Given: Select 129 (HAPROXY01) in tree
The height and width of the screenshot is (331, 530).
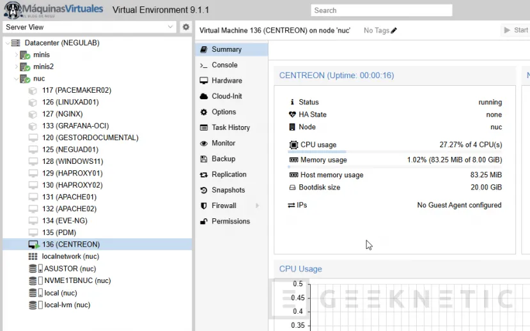Looking at the screenshot, I should coord(97,174).
